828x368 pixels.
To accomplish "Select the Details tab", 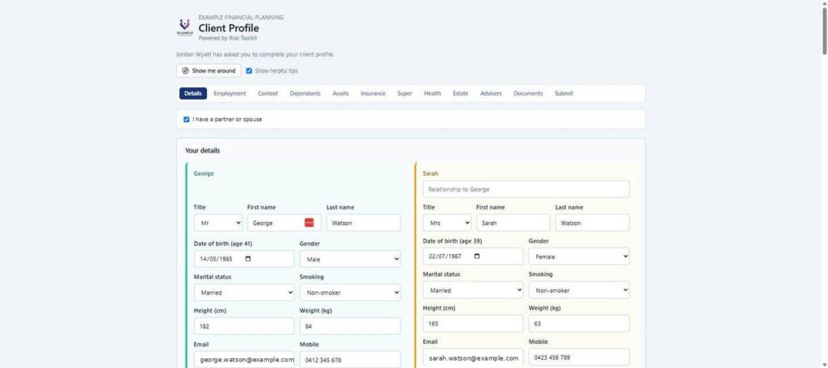I will pyautogui.click(x=193, y=94).
